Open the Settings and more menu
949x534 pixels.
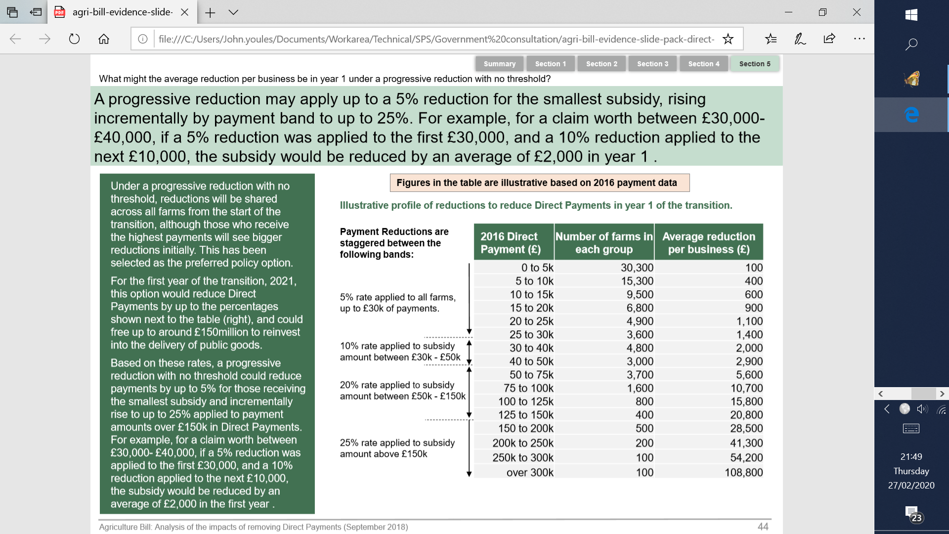pyautogui.click(x=860, y=39)
